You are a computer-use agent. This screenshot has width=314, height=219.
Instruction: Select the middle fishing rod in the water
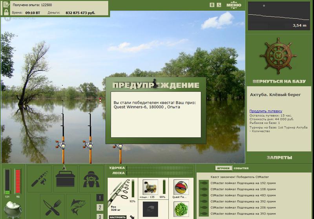tap(90, 132)
